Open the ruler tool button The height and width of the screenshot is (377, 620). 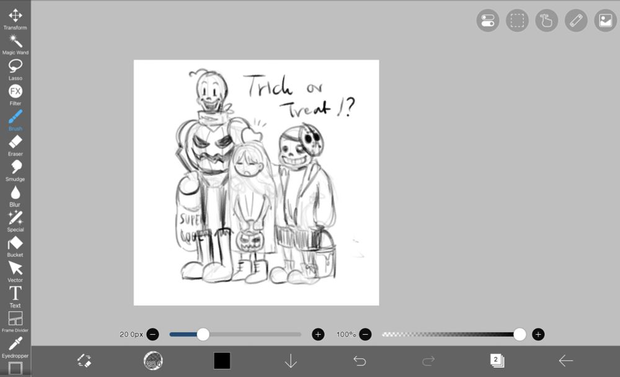[x=576, y=20]
